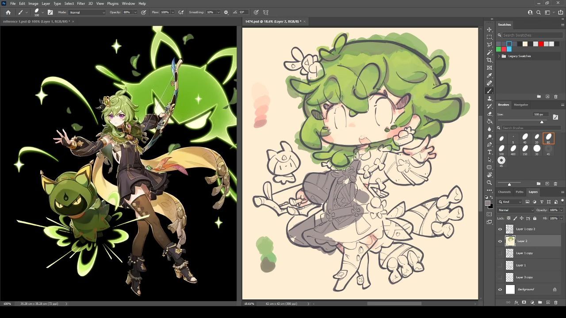566x318 pixels.
Task: Show Layer 1 visibility box
Action: point(500,265)
